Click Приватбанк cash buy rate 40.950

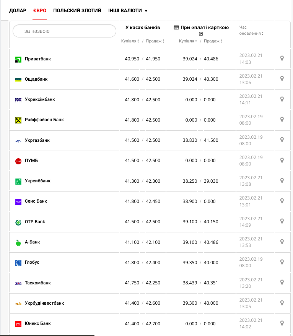(x=132, y=59)
